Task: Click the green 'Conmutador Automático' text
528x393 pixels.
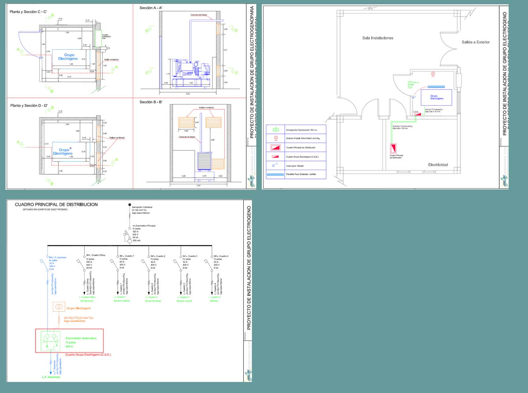Action: coord(81,338)
